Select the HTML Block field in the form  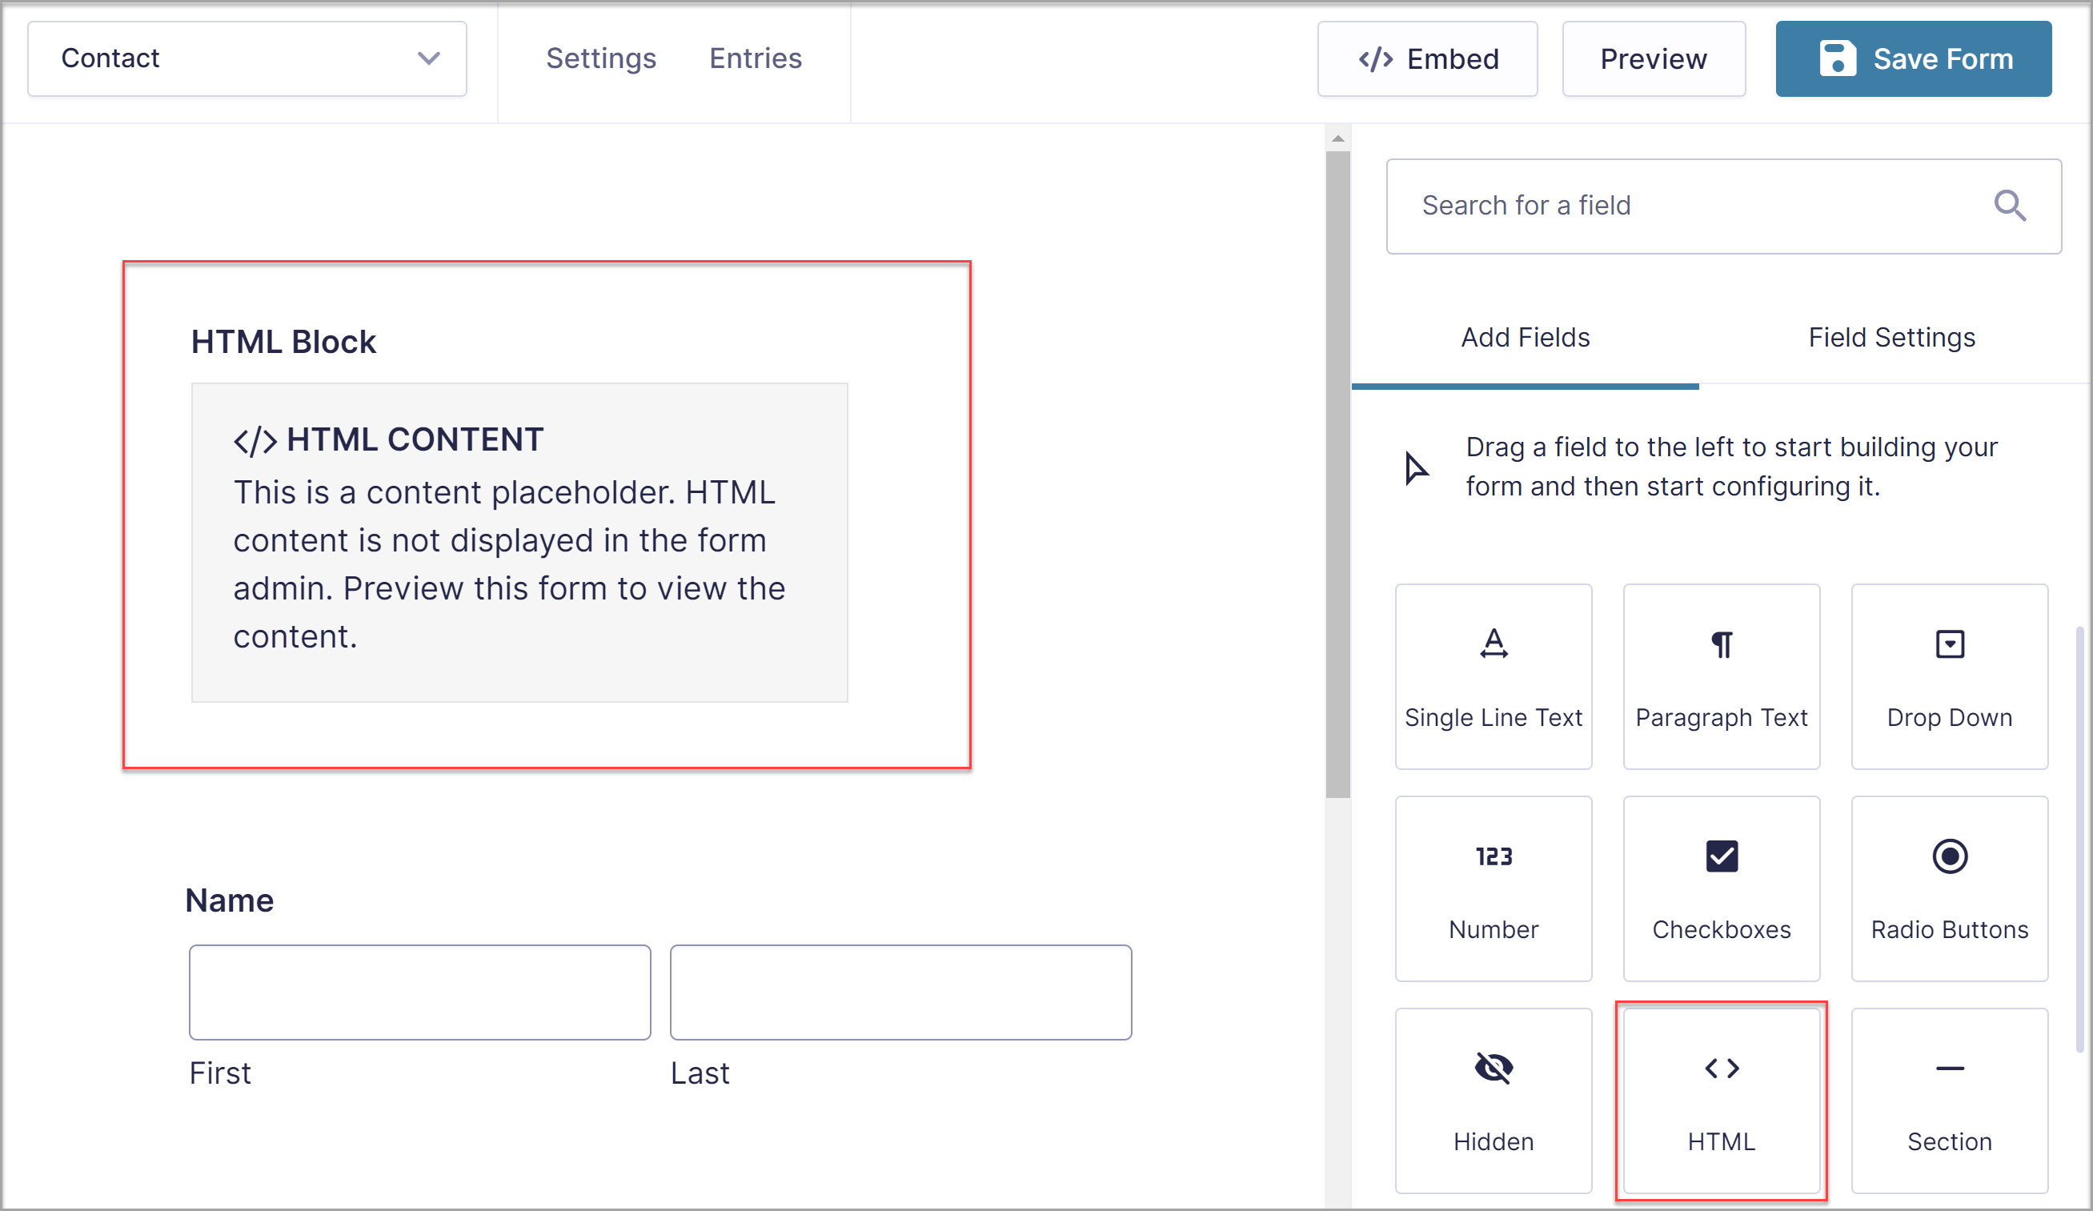click(x=547, y=515)
